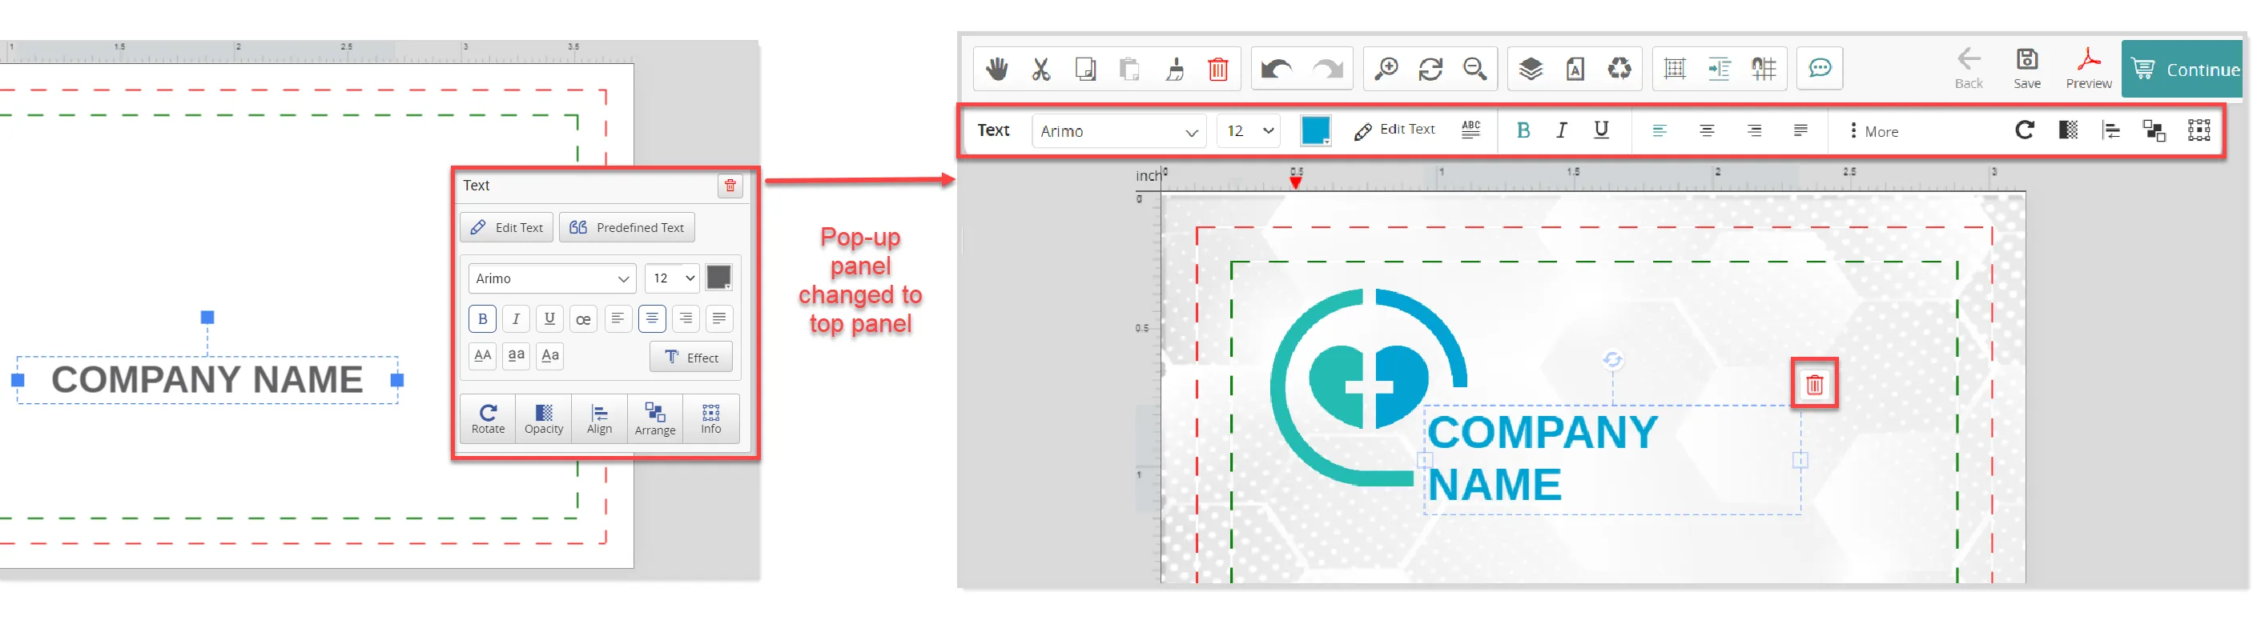Select the hand pan tool in top toolbar
The width and height of the screenshot is (2257, 624).
coord(996,69)
